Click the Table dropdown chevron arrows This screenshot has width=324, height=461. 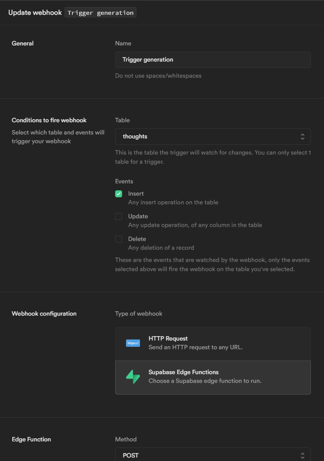[x=302, y=136]
